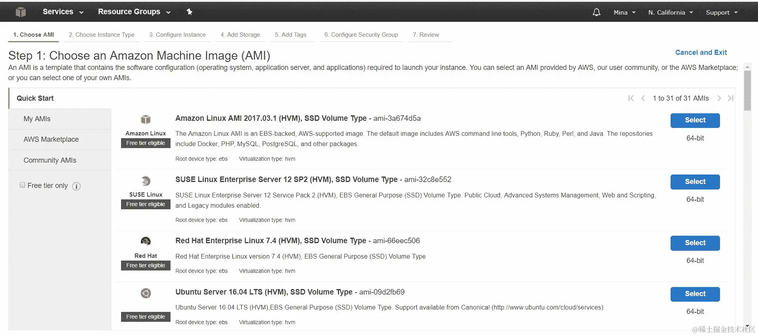Image resolution: width=758 pixels, height=336 pixels.
Task: Click the vertical scrollbar thumb
Action: (x=747, y=90)
